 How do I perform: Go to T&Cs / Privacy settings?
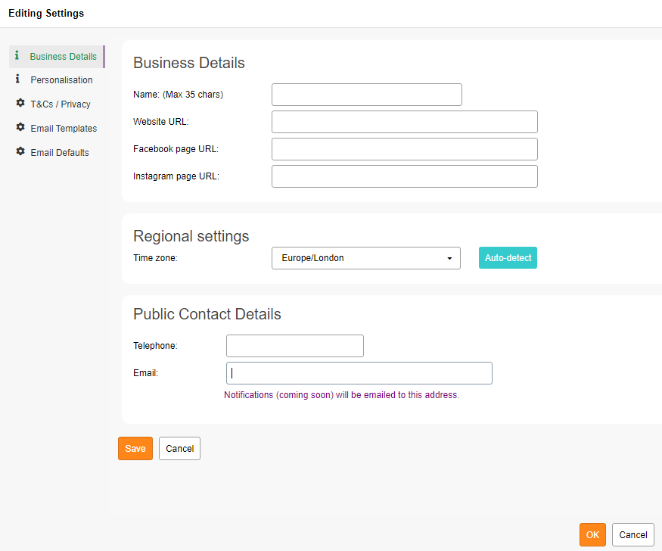click(61, 104)
